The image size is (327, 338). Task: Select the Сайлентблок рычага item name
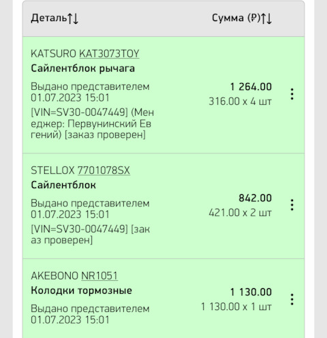[x=83, y=69]
